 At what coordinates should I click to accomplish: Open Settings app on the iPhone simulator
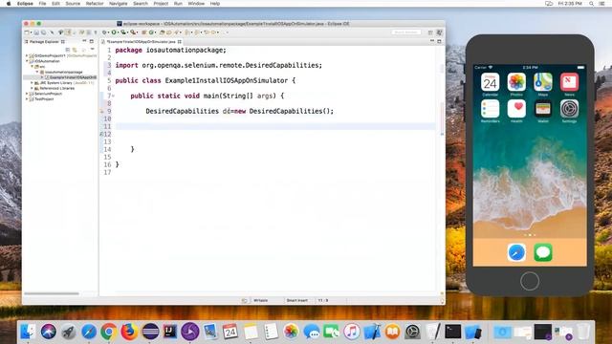pos(570,109)
